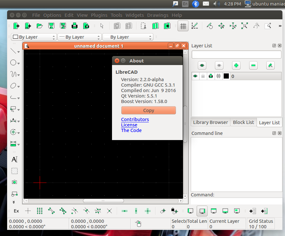This screenshot has height=236, width=285.
Task: Click Copy button in About dialog
Action: (148, 110)
